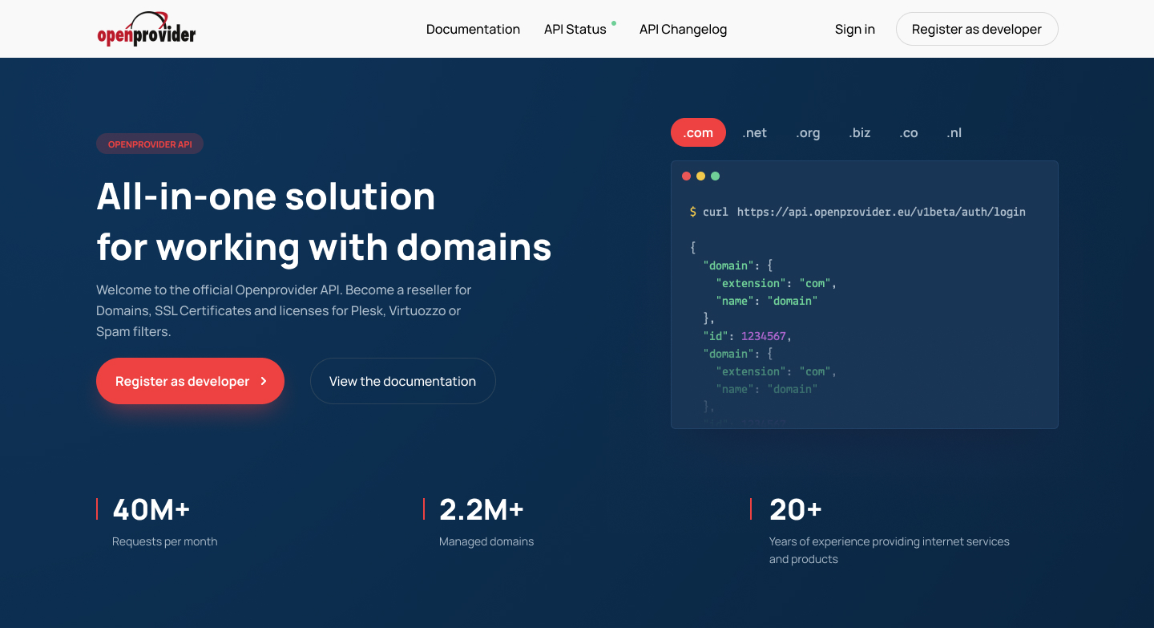Switch to the .org extension tab
1154x628 pixels.
point(808,133)
